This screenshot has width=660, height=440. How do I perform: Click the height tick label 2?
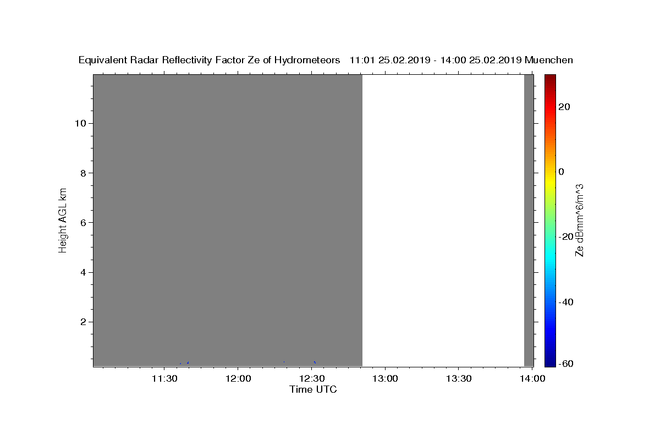(83, 322)
